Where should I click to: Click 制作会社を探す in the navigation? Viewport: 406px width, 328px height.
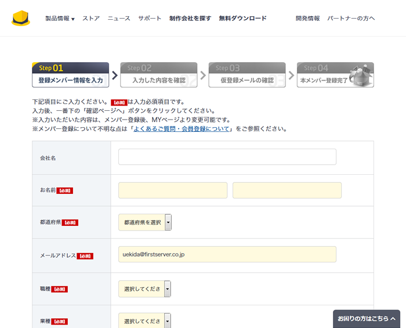coord(190,19)
